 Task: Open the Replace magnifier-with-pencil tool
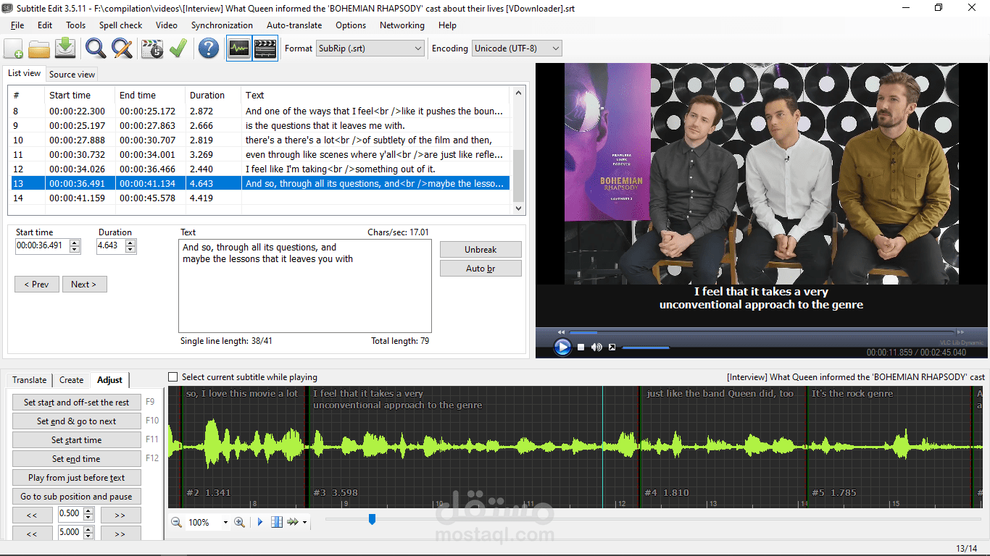[x=122, y=49]
